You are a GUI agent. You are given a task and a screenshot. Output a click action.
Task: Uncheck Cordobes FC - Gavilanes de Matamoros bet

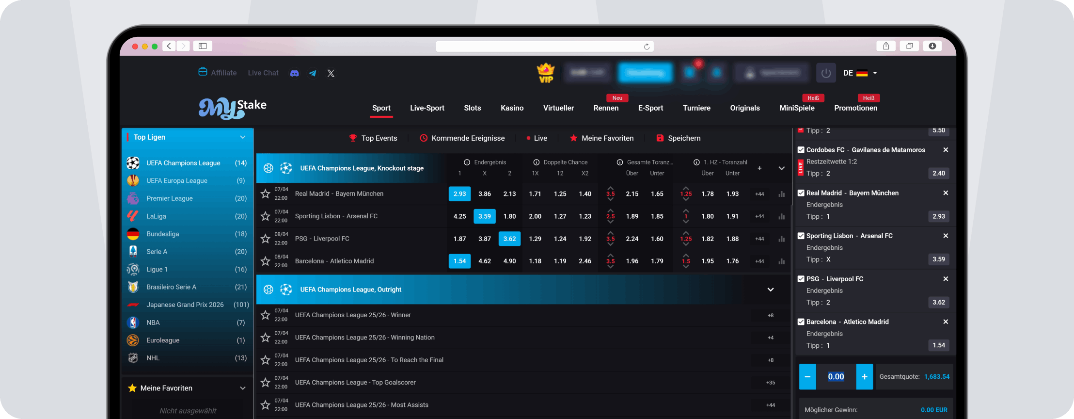(801, 150)
